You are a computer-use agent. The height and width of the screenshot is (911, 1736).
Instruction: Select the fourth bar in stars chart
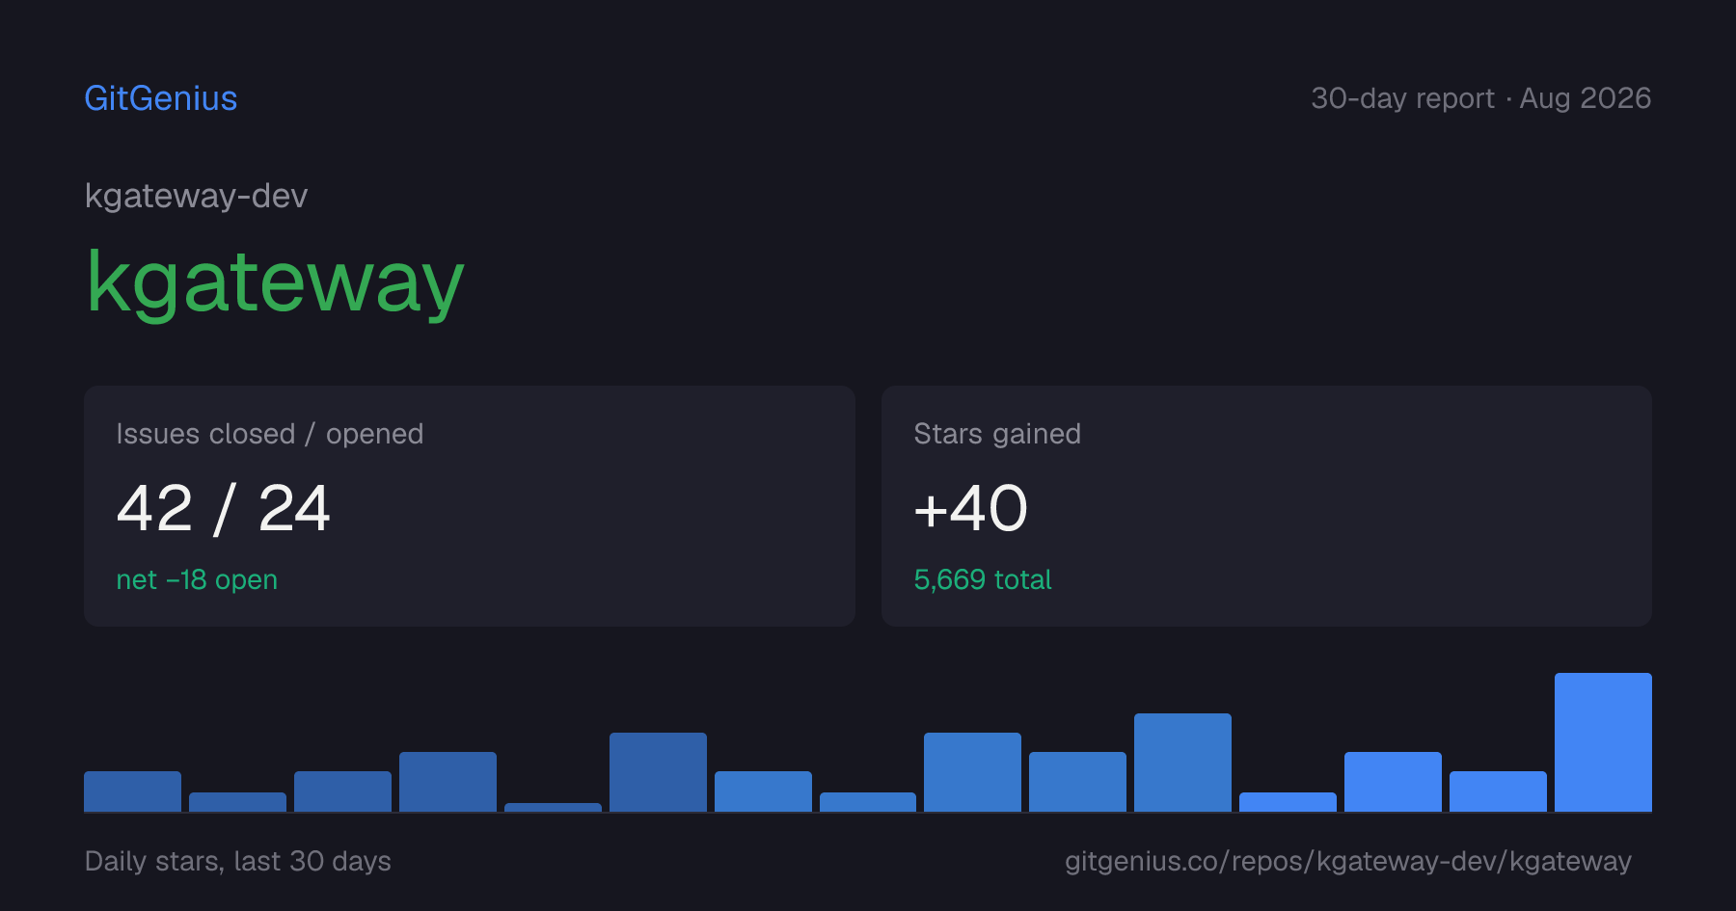[x=448, y=782]
